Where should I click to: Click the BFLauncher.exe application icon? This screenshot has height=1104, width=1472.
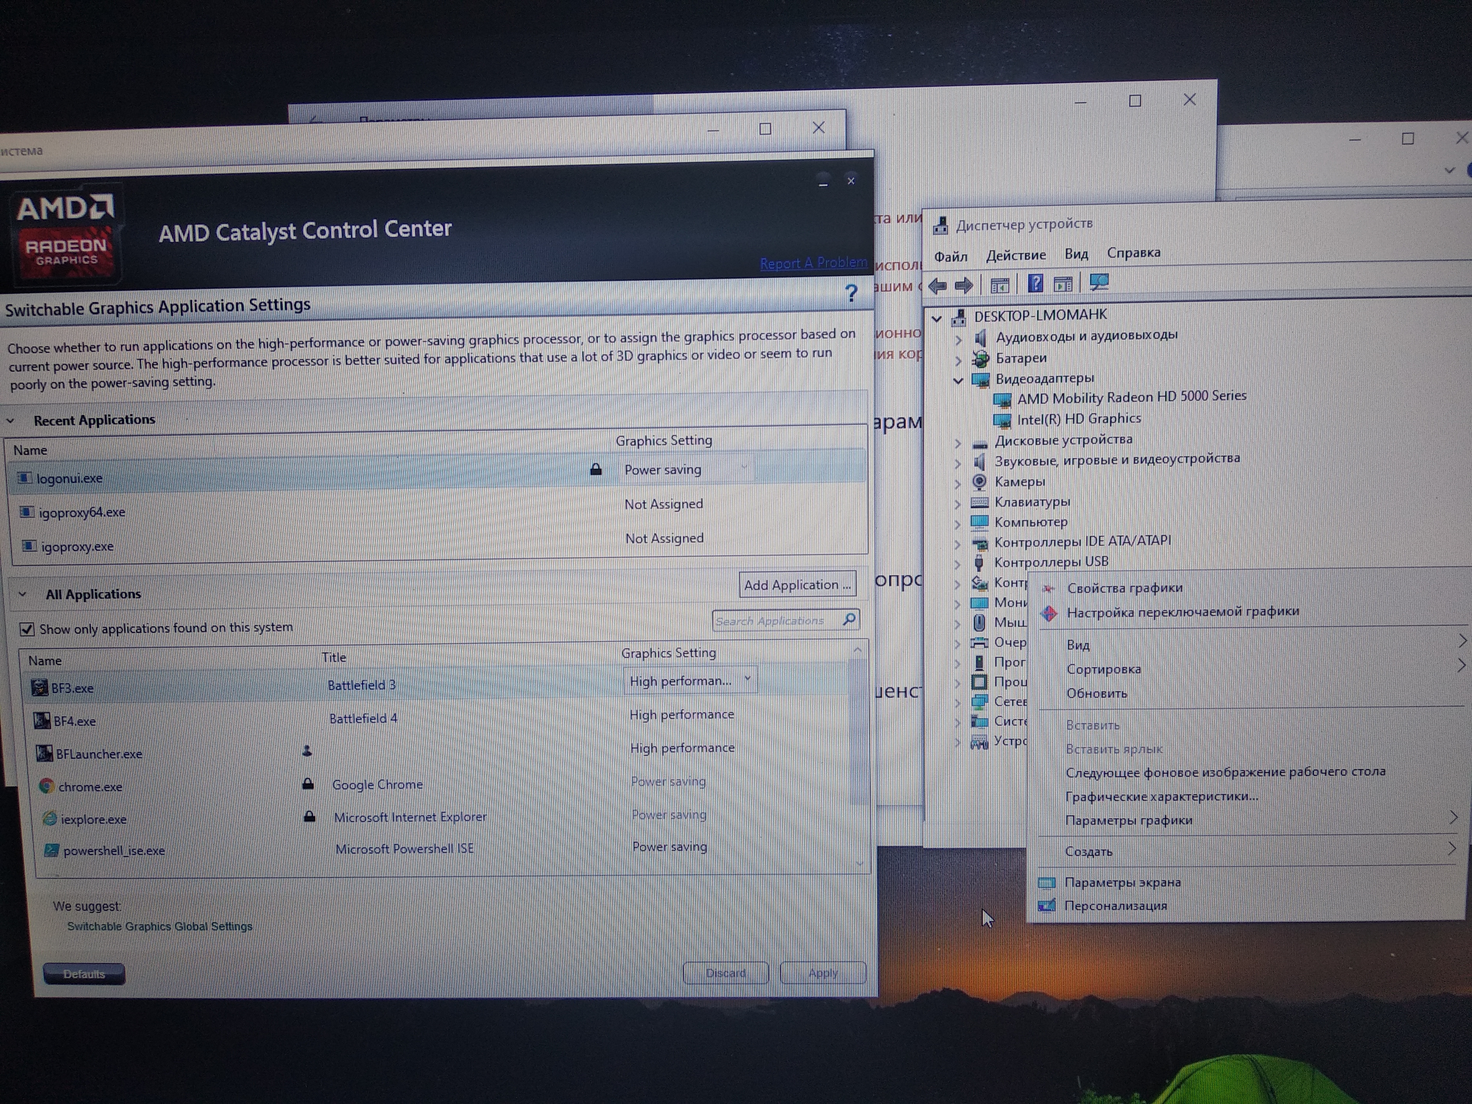(45, 753)
